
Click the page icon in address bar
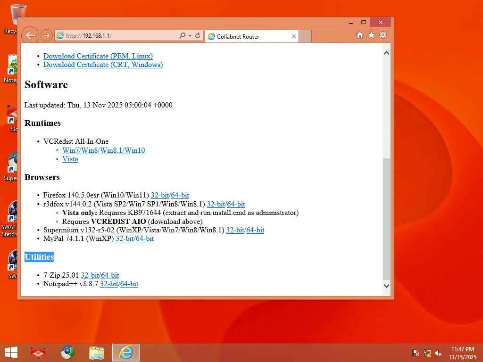60,35
